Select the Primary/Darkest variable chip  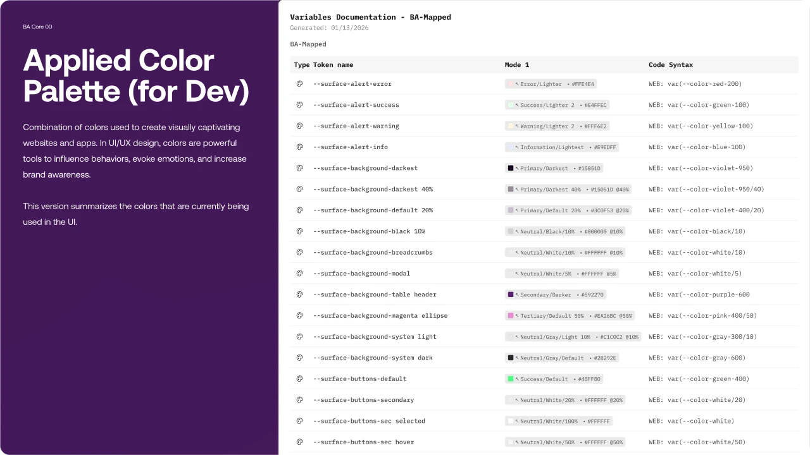(555, 168)
